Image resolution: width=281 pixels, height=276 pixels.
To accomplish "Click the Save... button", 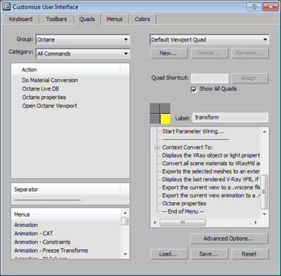I will tap(209, 254).
